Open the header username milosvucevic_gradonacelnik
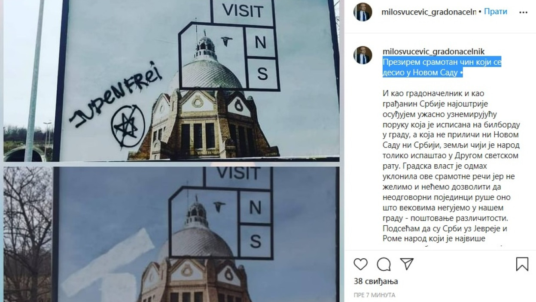536x302 pixels. pos(429,12)
